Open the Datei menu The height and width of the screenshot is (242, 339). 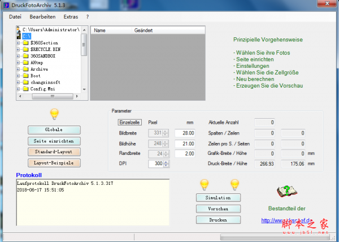(x=15, y=16)
